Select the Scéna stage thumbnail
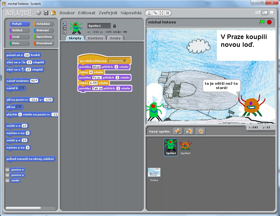The height and width of the screenshot is (216, 280). point(154,174)
